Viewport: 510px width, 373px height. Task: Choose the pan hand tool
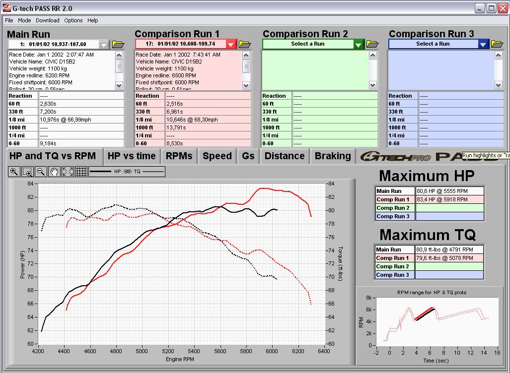pos(55,172)
